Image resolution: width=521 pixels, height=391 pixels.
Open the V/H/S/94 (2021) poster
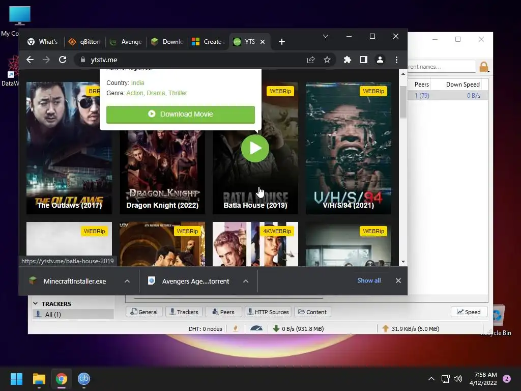348,148
